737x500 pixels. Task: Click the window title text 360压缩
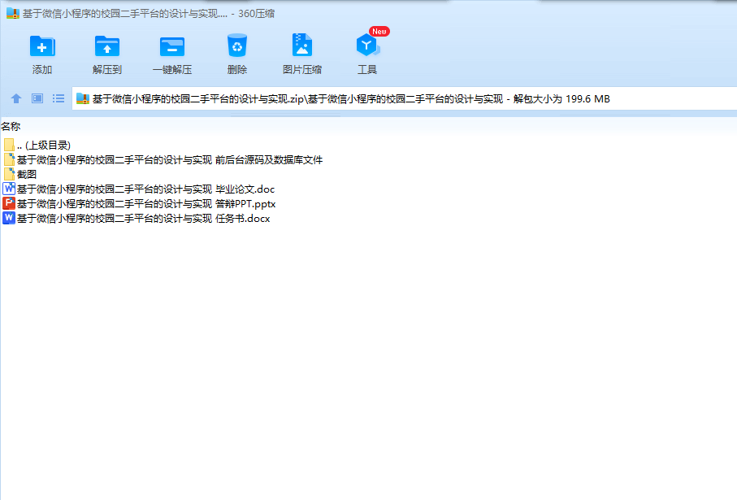256,14
